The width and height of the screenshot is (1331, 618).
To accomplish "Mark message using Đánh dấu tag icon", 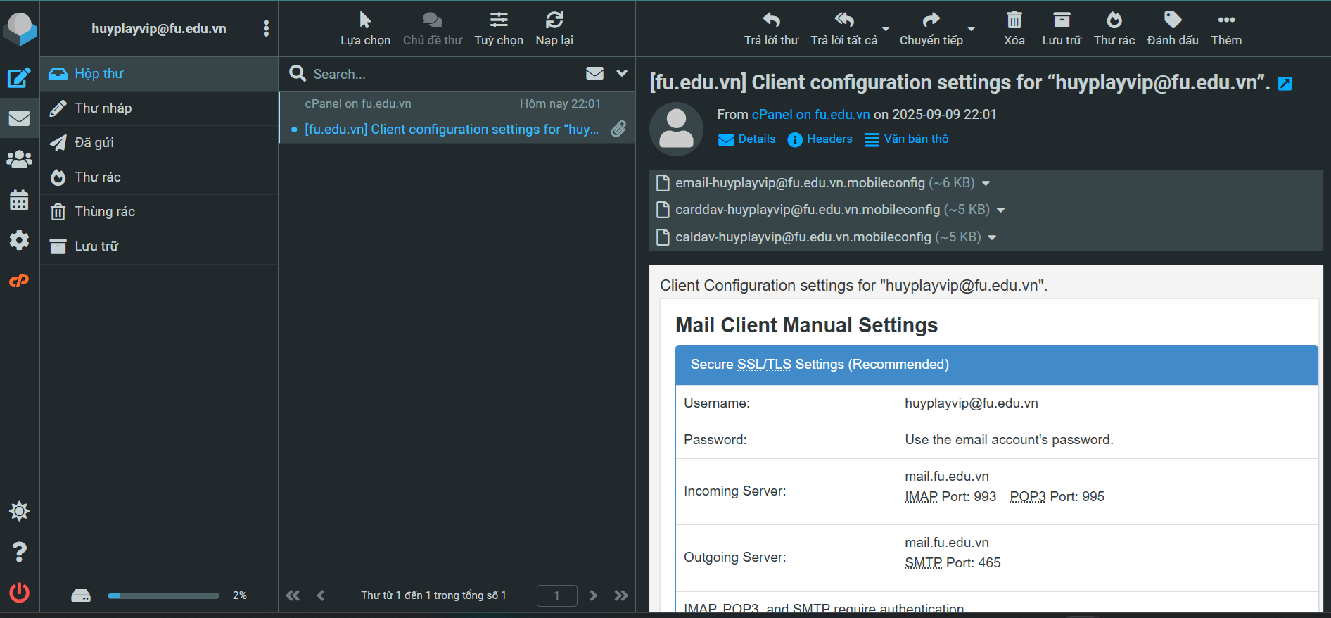I will click(x=1172, y=29).
